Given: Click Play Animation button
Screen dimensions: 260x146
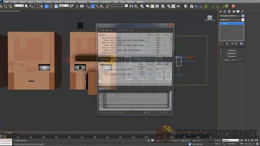Looking at the screenshot, I should click(x=249, y=140).
